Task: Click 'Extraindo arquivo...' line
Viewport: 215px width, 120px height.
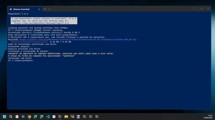Action: [20, 47]
